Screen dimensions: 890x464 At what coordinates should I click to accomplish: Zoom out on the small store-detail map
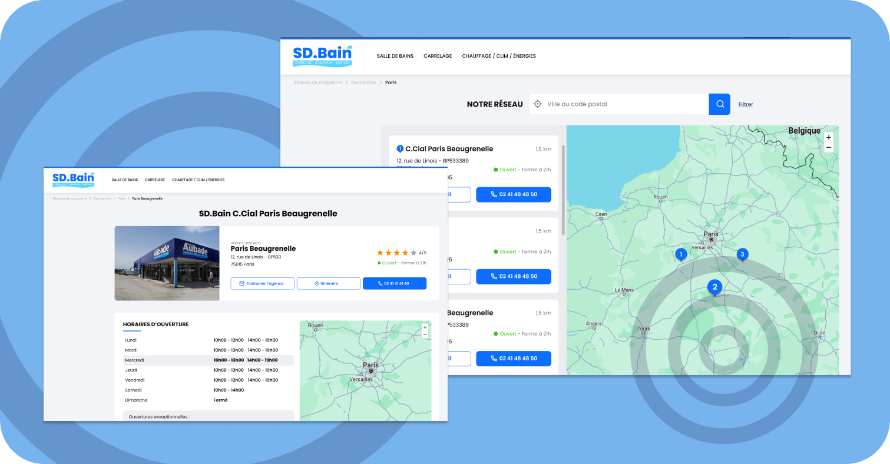tap(425, 334)
